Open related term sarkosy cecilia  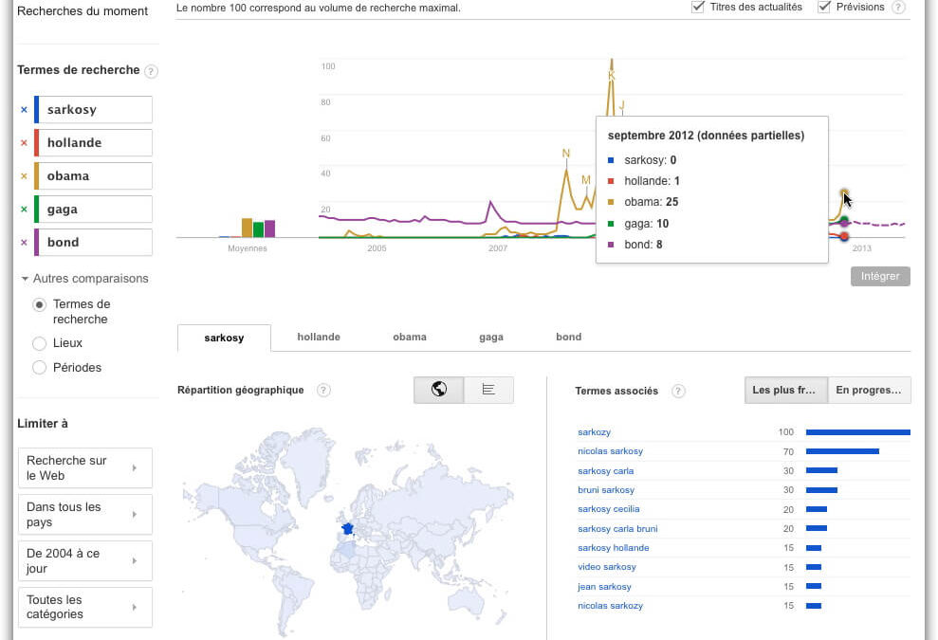[x=608, y=509]
